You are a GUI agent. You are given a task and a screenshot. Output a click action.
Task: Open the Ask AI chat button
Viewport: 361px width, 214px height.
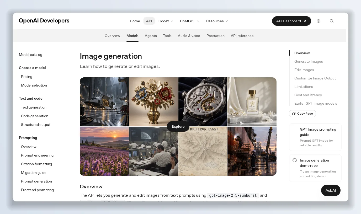[331, 190]
